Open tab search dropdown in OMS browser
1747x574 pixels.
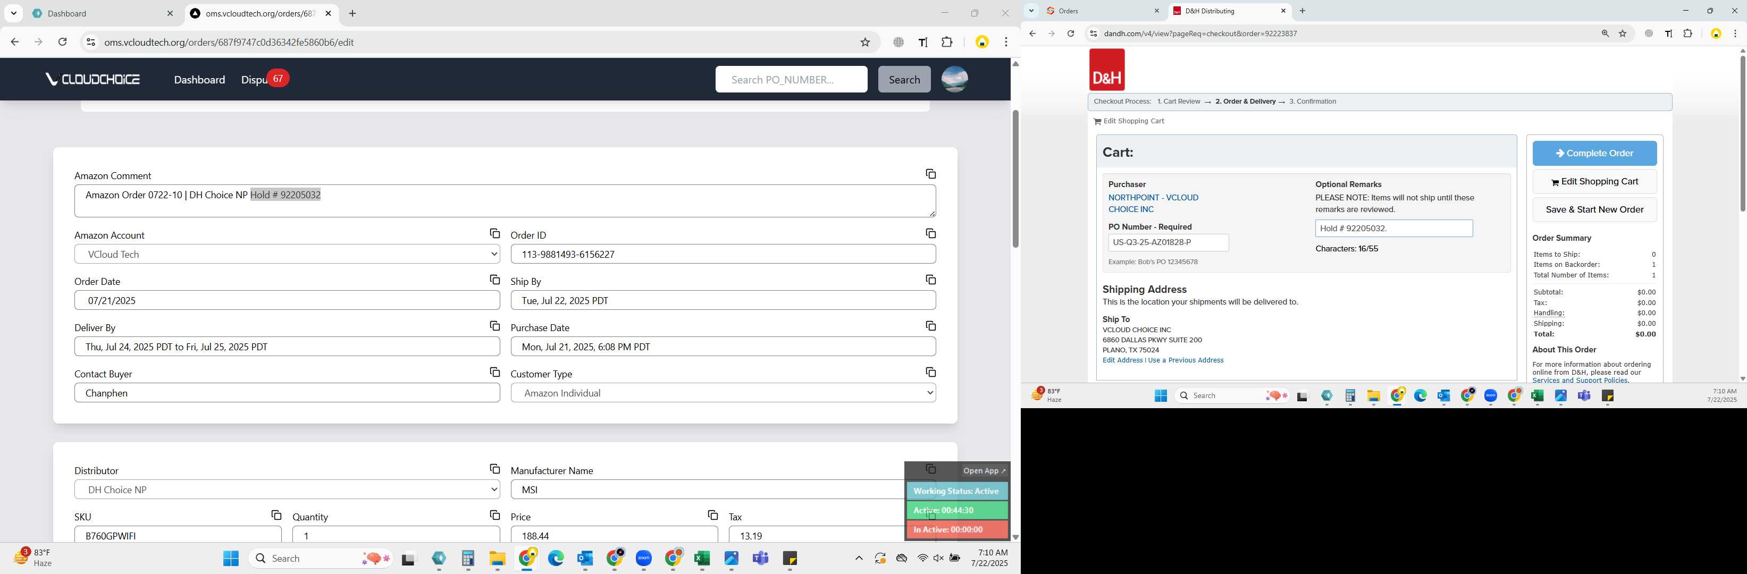14,14
